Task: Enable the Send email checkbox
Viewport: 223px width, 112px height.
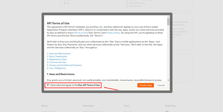Action: tap(127, 6)
